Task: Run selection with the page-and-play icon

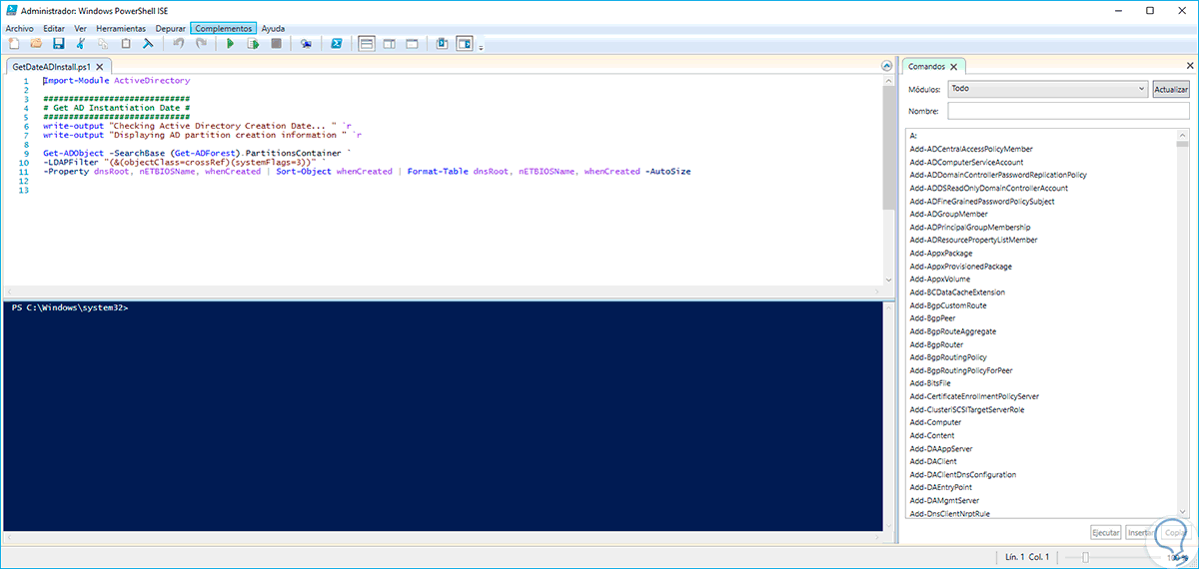Action: [253, 44]
